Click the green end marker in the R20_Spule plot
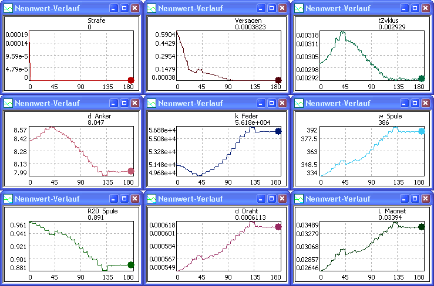434x286 pixels. [131, 265]
